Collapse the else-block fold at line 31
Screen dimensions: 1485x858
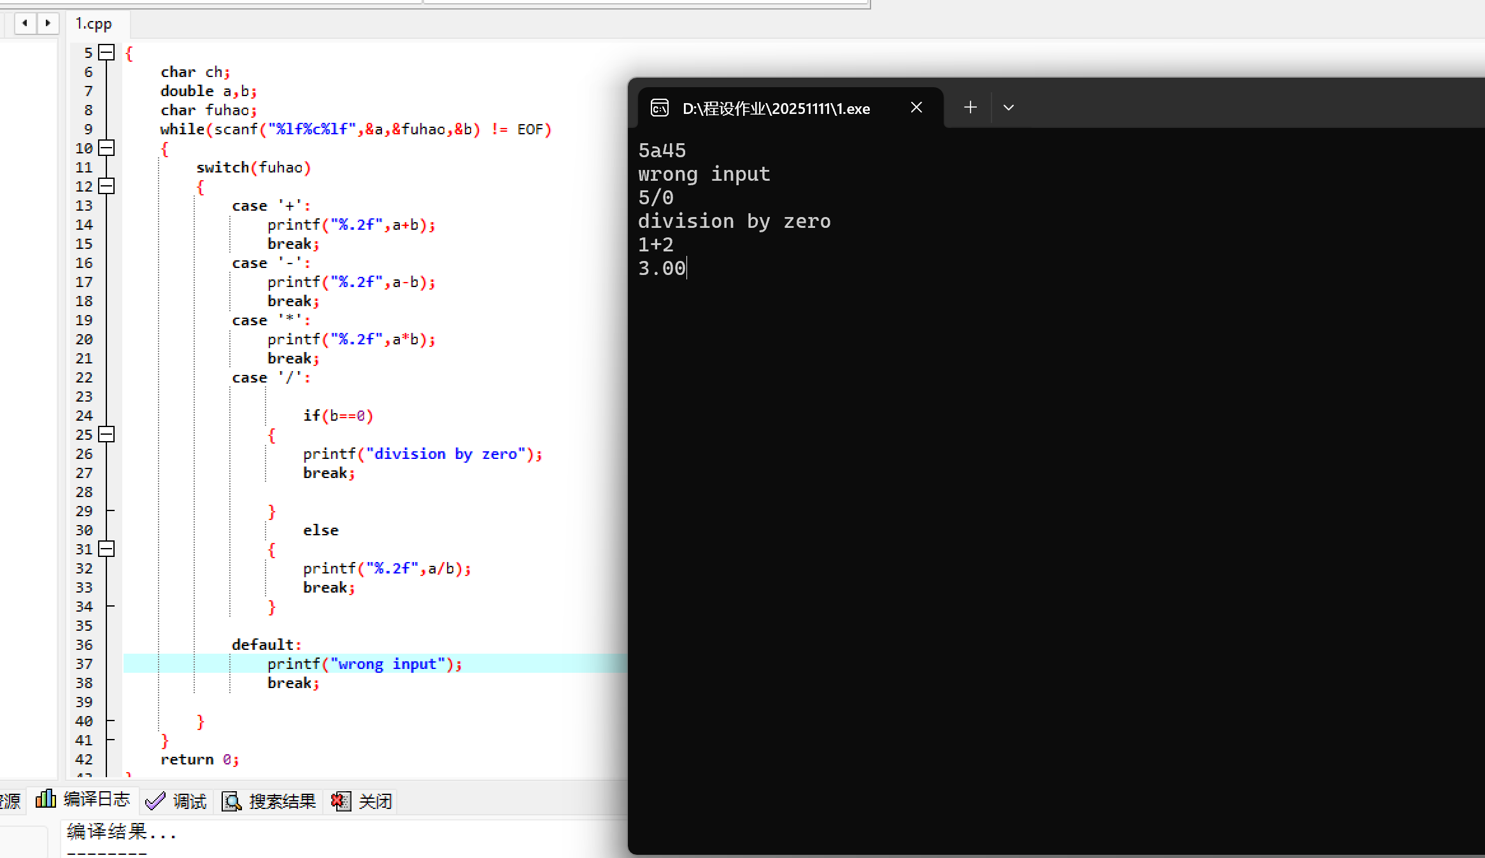pyautogui.click(x=107, y=549)
